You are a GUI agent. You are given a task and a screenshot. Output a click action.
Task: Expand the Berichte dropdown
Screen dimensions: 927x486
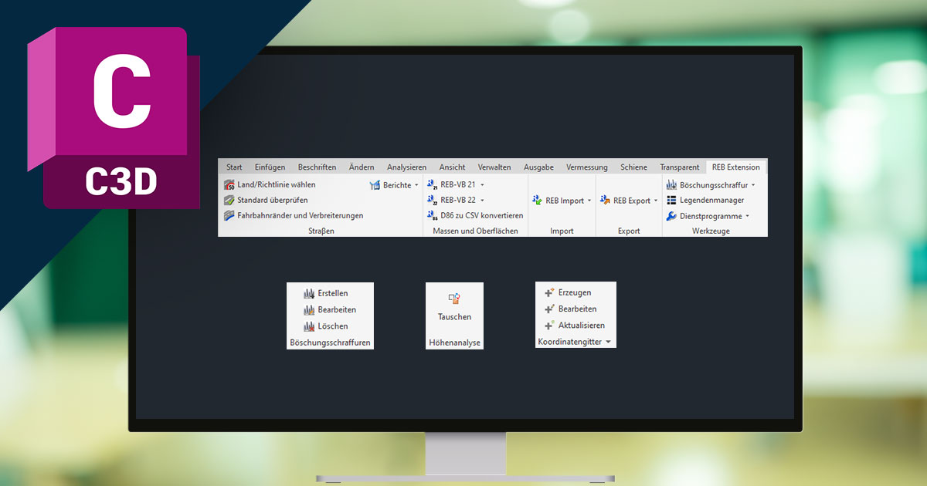[x=416, y=185]
